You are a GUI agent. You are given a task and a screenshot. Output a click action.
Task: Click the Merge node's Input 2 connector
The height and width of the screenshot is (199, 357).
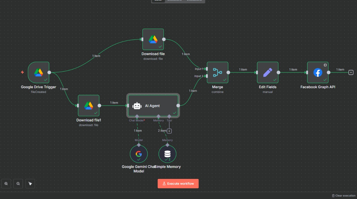pos(206,76)
